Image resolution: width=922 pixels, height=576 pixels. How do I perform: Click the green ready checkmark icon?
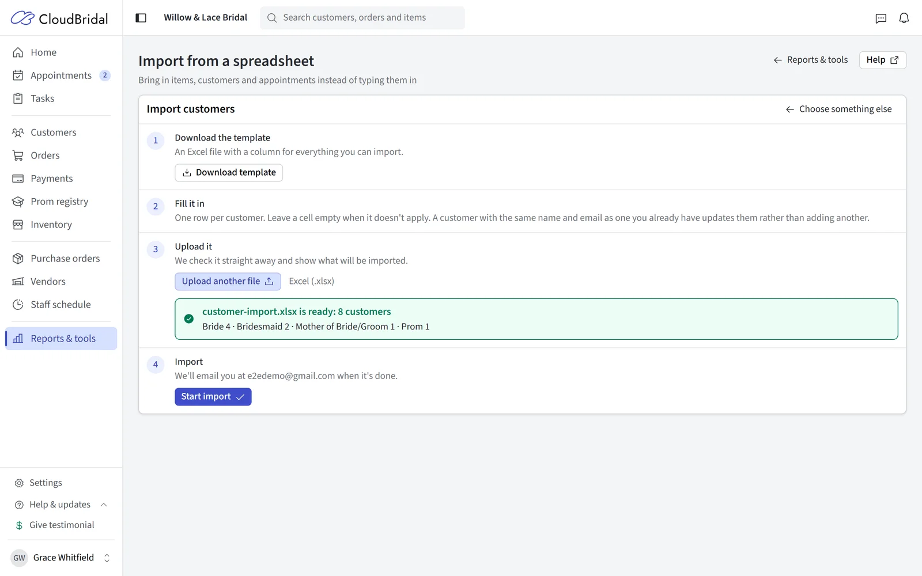(x=188, y=319)
